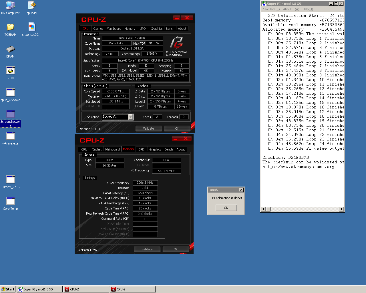Image resolution: width=366 pixels, height=293 pixels.
Task: Click the Command Rate 1T value
Action: pyautogui.click(x=145, y=219)
